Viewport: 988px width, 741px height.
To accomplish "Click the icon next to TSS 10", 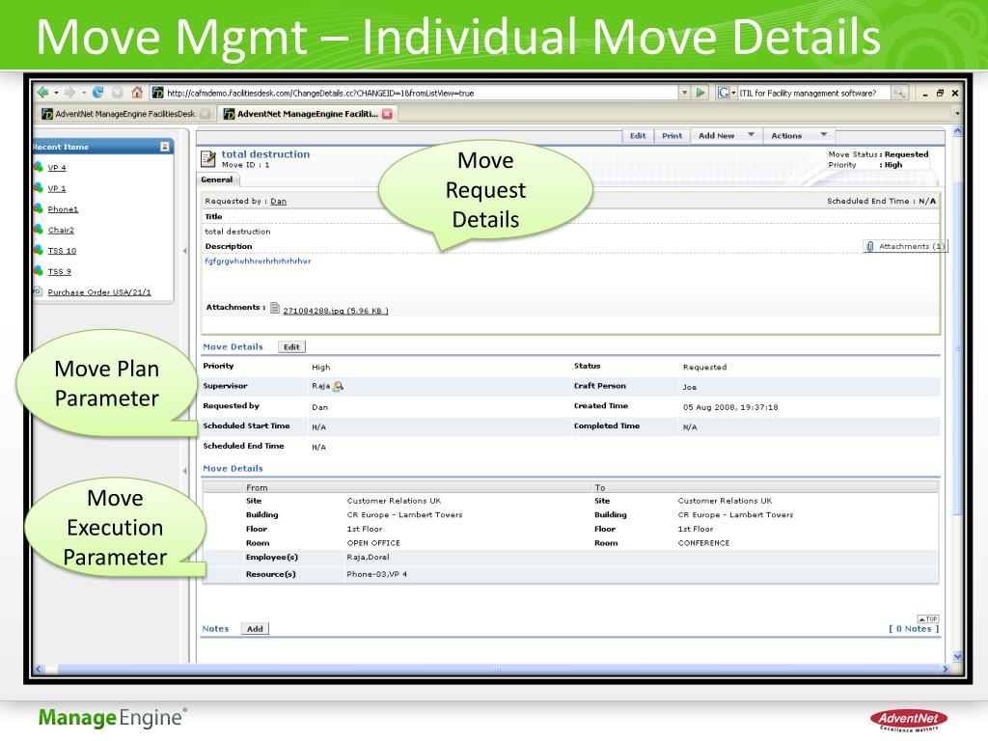I will pyautogui.click(x=39, y=250).
